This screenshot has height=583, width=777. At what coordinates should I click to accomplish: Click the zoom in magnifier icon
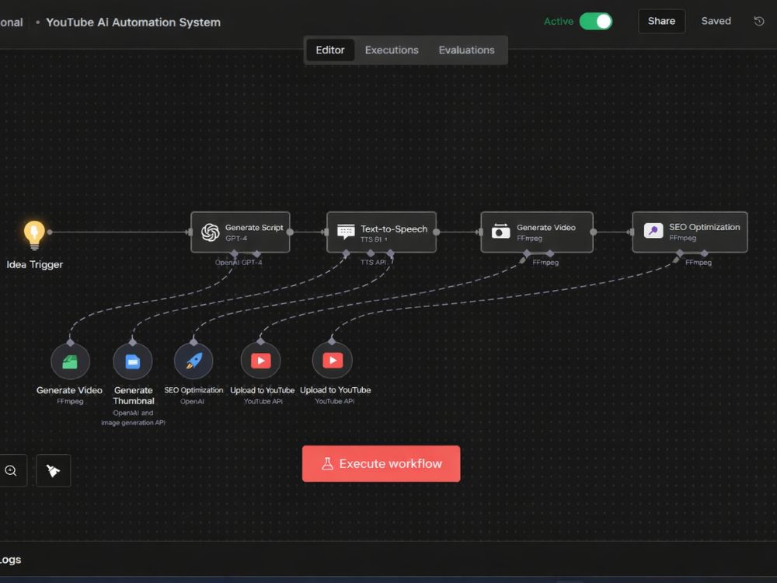[11, 470]
